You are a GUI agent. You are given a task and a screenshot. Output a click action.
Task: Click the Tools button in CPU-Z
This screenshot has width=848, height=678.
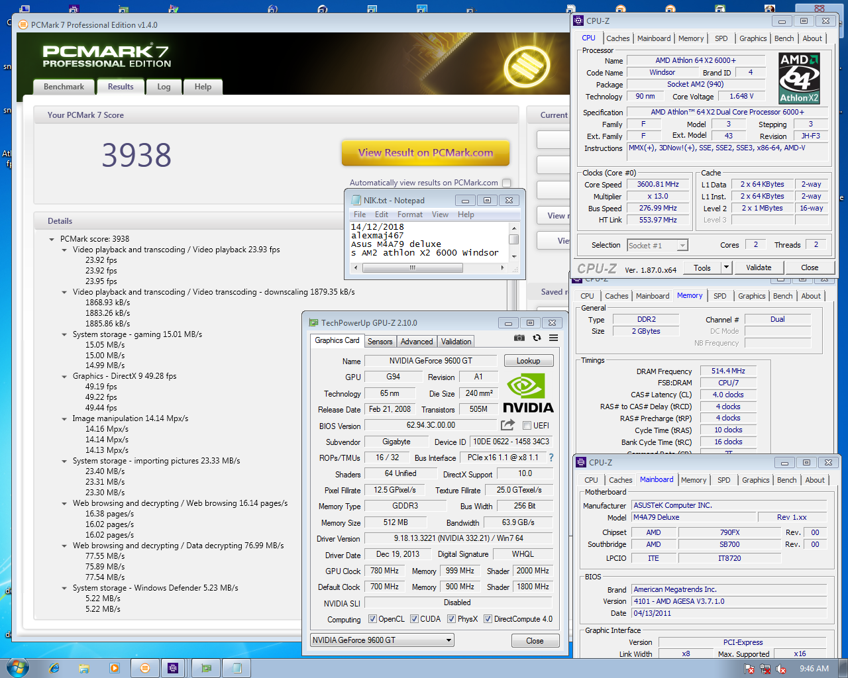point(702,267)
